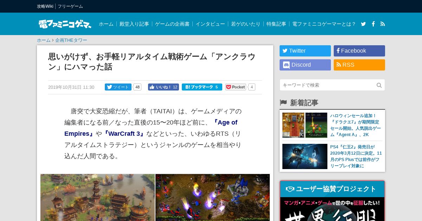422x221 pixels.
Task: Click the ツイート share button
Action: 118,87
